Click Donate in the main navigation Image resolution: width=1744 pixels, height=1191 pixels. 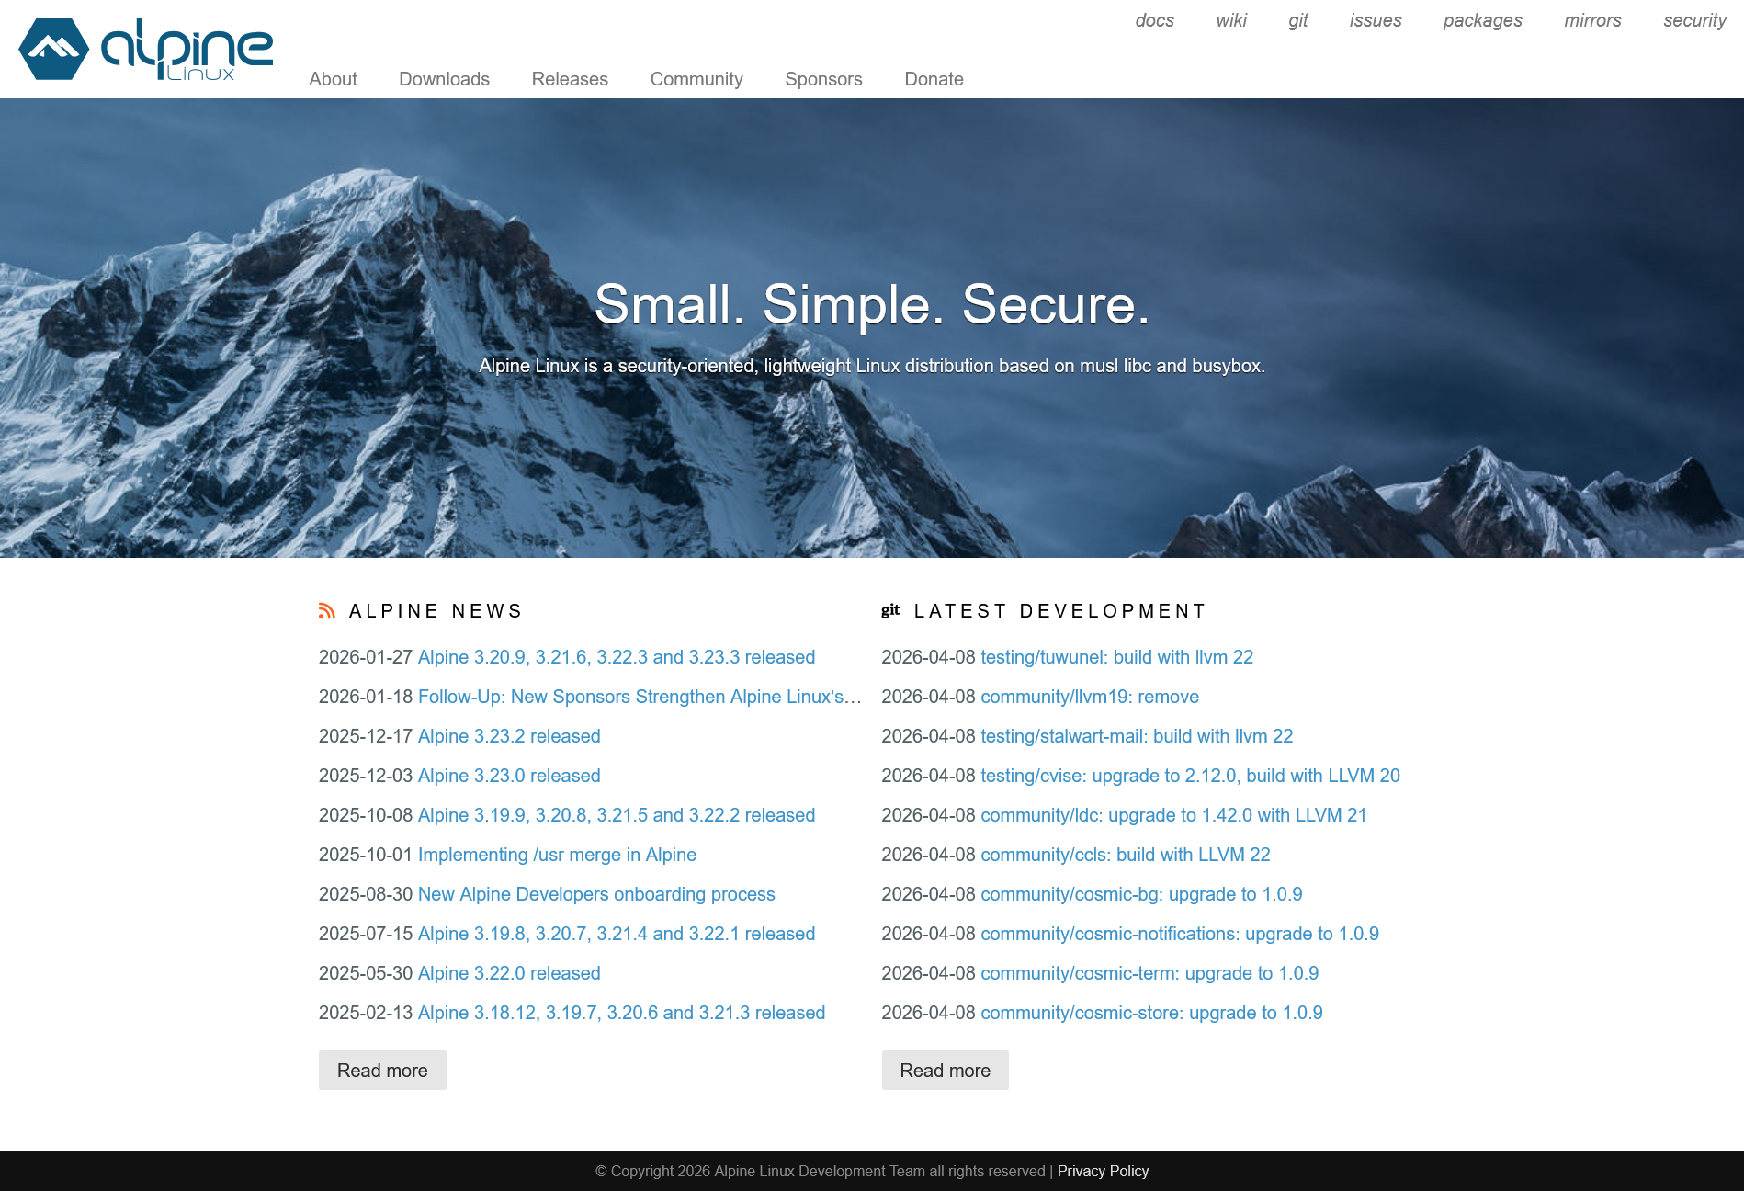[x=934, y=79]
